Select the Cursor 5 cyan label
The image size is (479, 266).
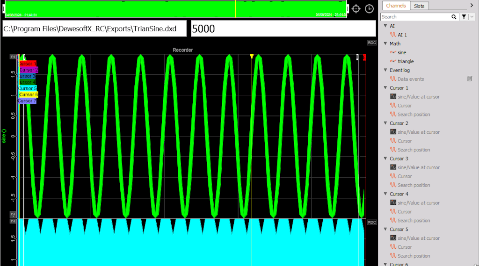[28, 88]
